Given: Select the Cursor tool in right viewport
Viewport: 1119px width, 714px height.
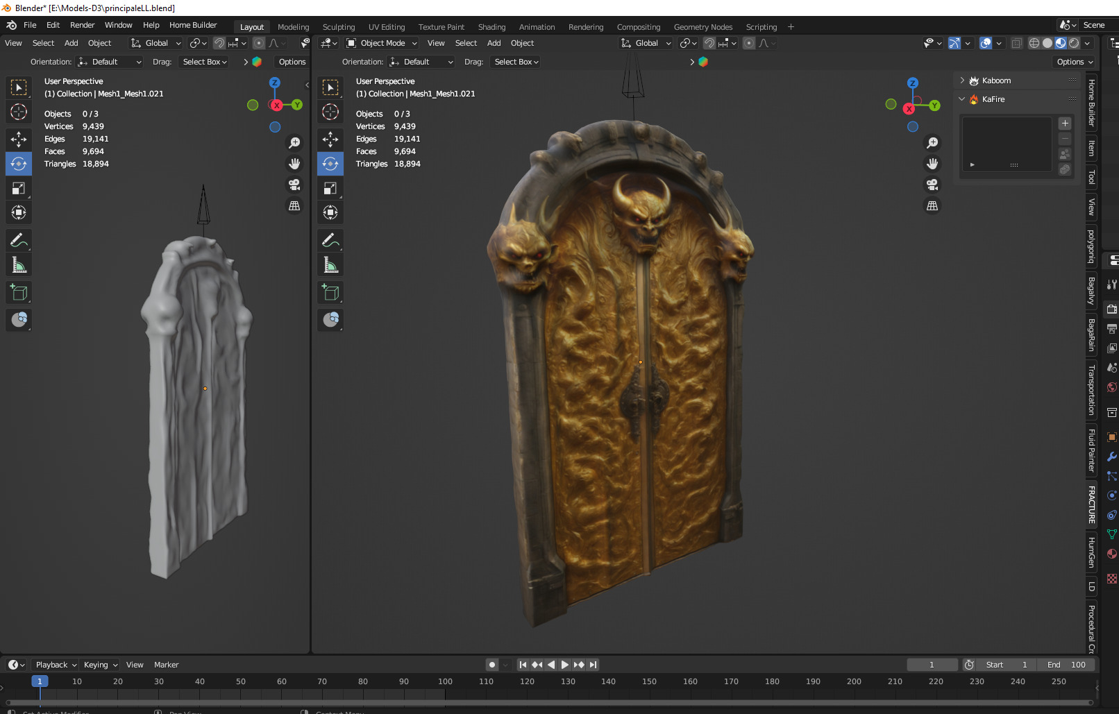Looking at the screenshot, I should tap(330, 112).
